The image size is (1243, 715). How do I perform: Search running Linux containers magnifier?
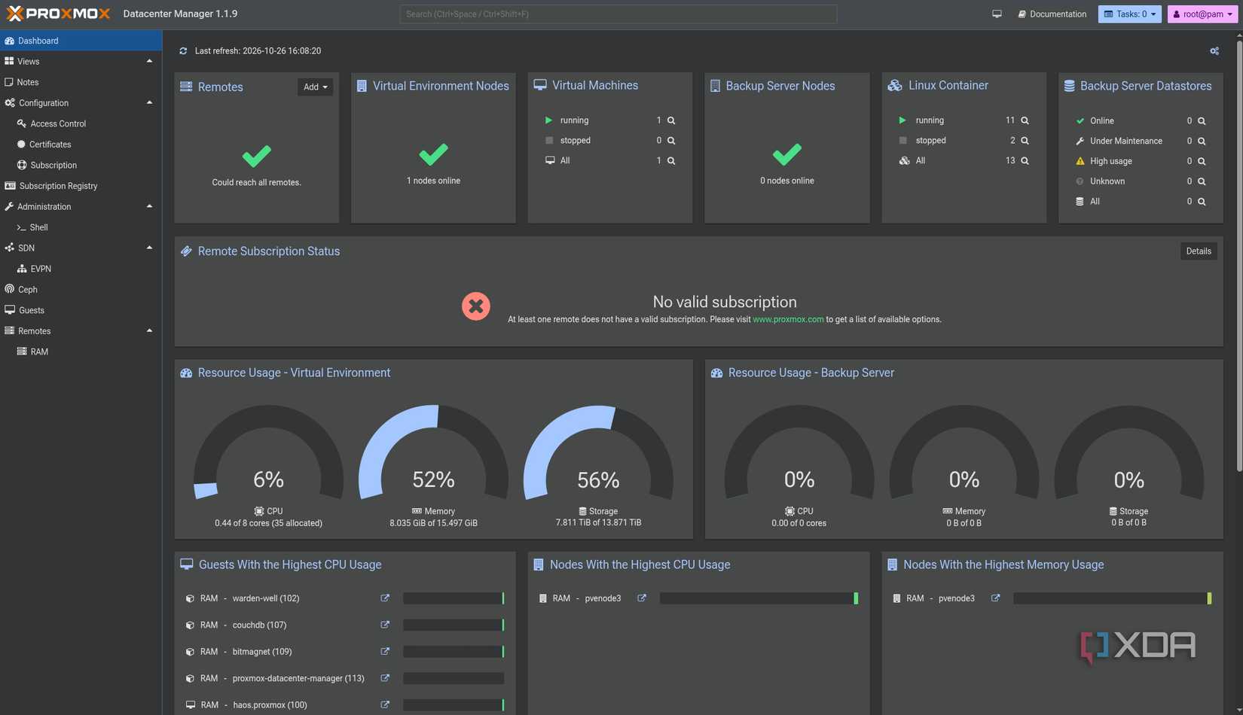(x=1025, y=120)
